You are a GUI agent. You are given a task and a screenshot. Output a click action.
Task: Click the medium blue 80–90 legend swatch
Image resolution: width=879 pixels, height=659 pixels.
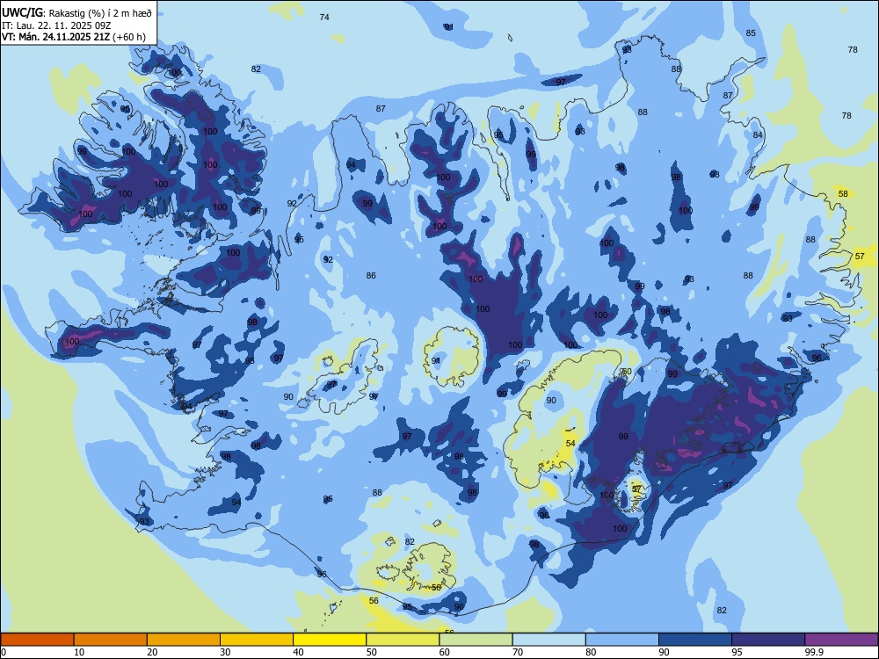622,640
